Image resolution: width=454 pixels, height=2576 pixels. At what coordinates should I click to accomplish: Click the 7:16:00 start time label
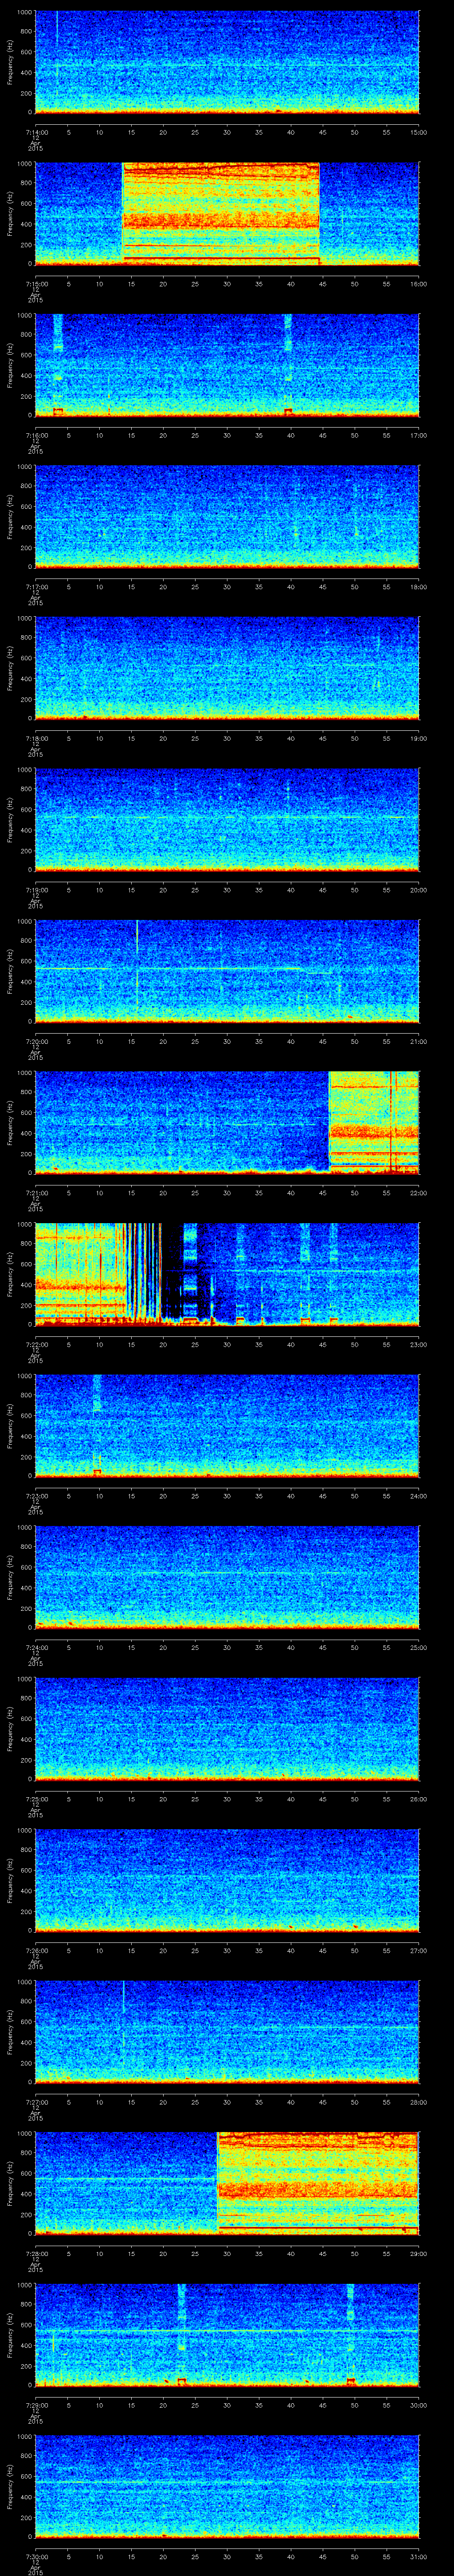coord(36,435)
